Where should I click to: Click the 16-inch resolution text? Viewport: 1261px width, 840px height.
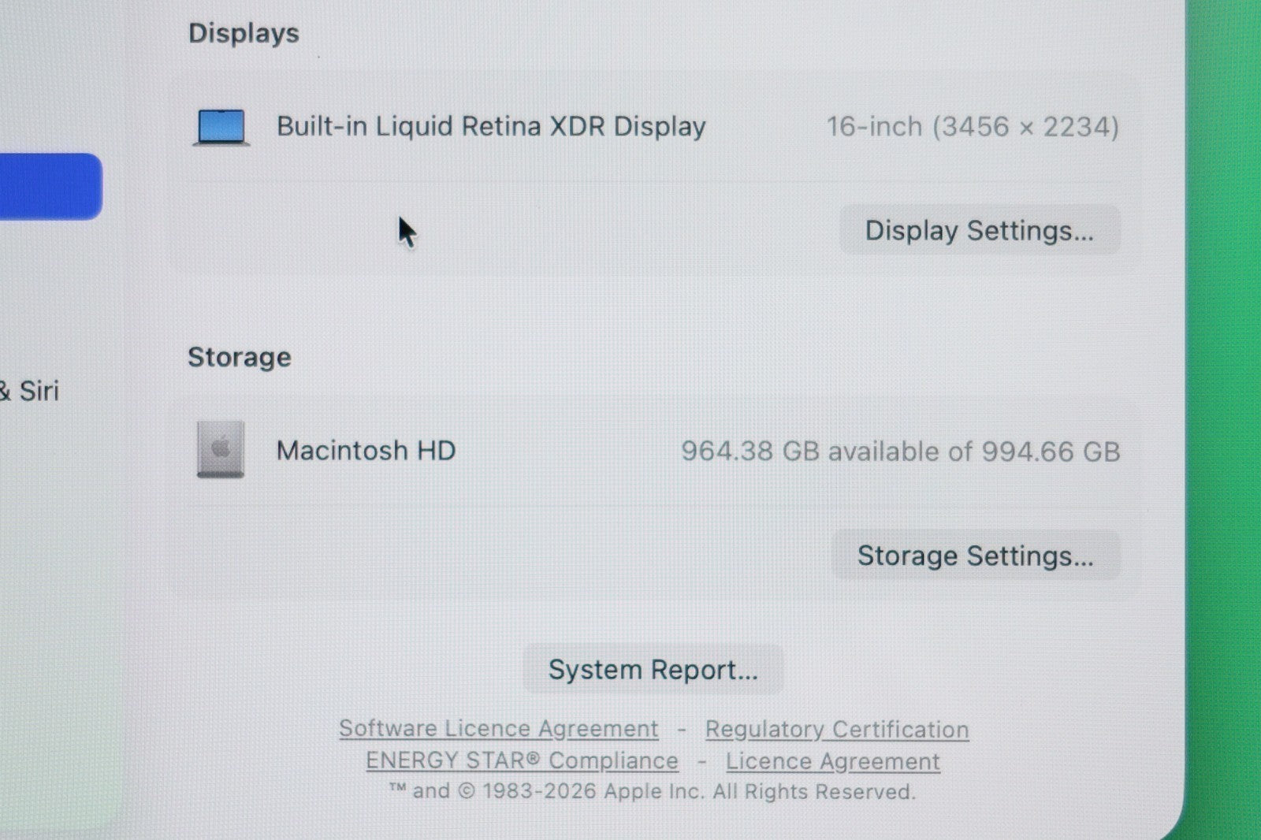(x=973, y=127)
